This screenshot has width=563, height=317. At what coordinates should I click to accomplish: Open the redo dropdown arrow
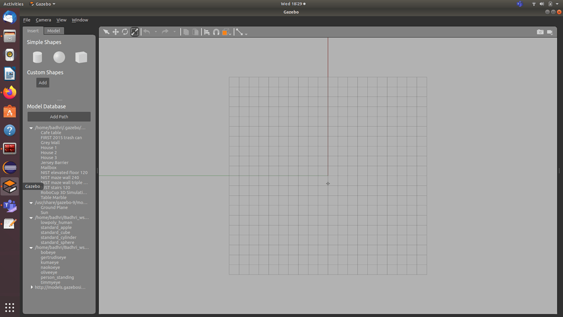[x=174, y=32]
